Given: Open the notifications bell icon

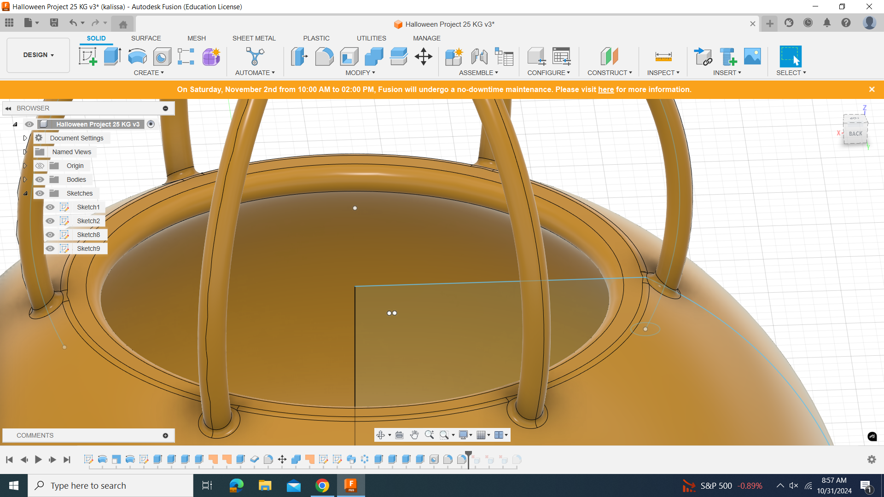Looking at the screenshot, I should pyautogui.click(x=827, y=23).
